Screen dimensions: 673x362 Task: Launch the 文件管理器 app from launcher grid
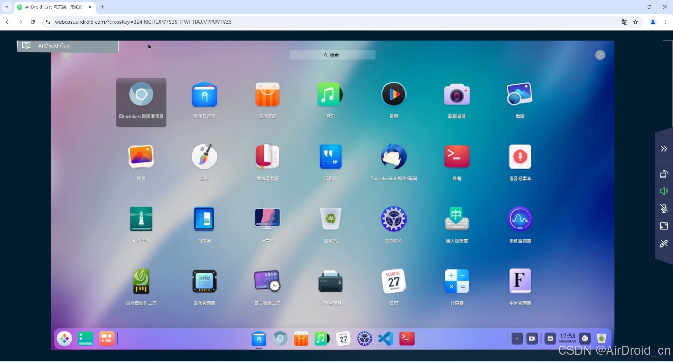204,95
